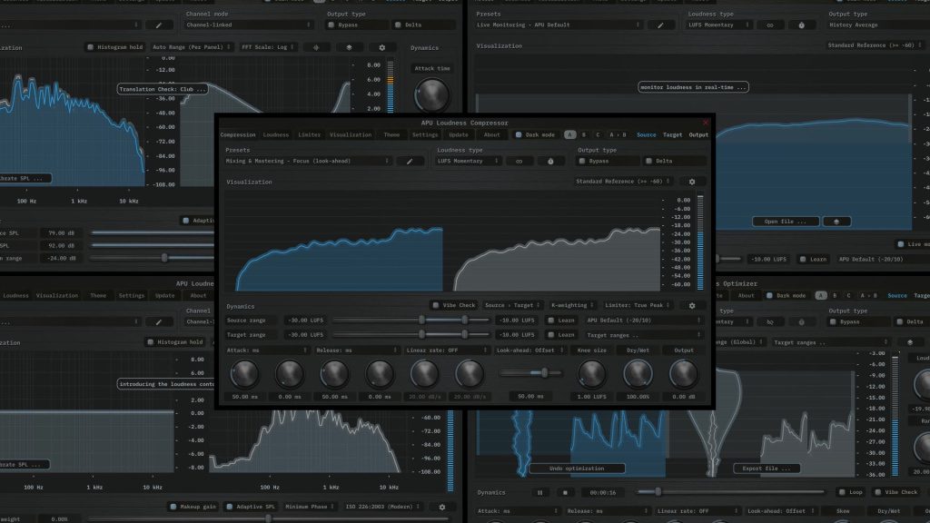Open the Settings tab of the Loudness Compressor
930x523 pixels.
pos(425,134)
